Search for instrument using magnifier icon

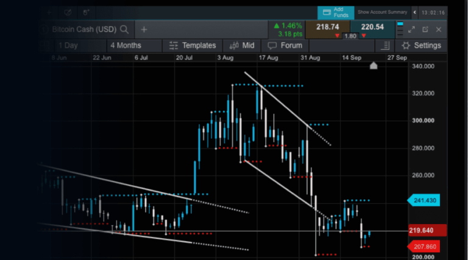point(124,29)
